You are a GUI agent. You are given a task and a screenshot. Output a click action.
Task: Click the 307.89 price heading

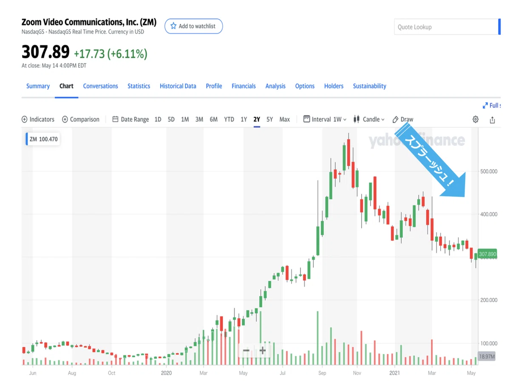pos(45,52)
